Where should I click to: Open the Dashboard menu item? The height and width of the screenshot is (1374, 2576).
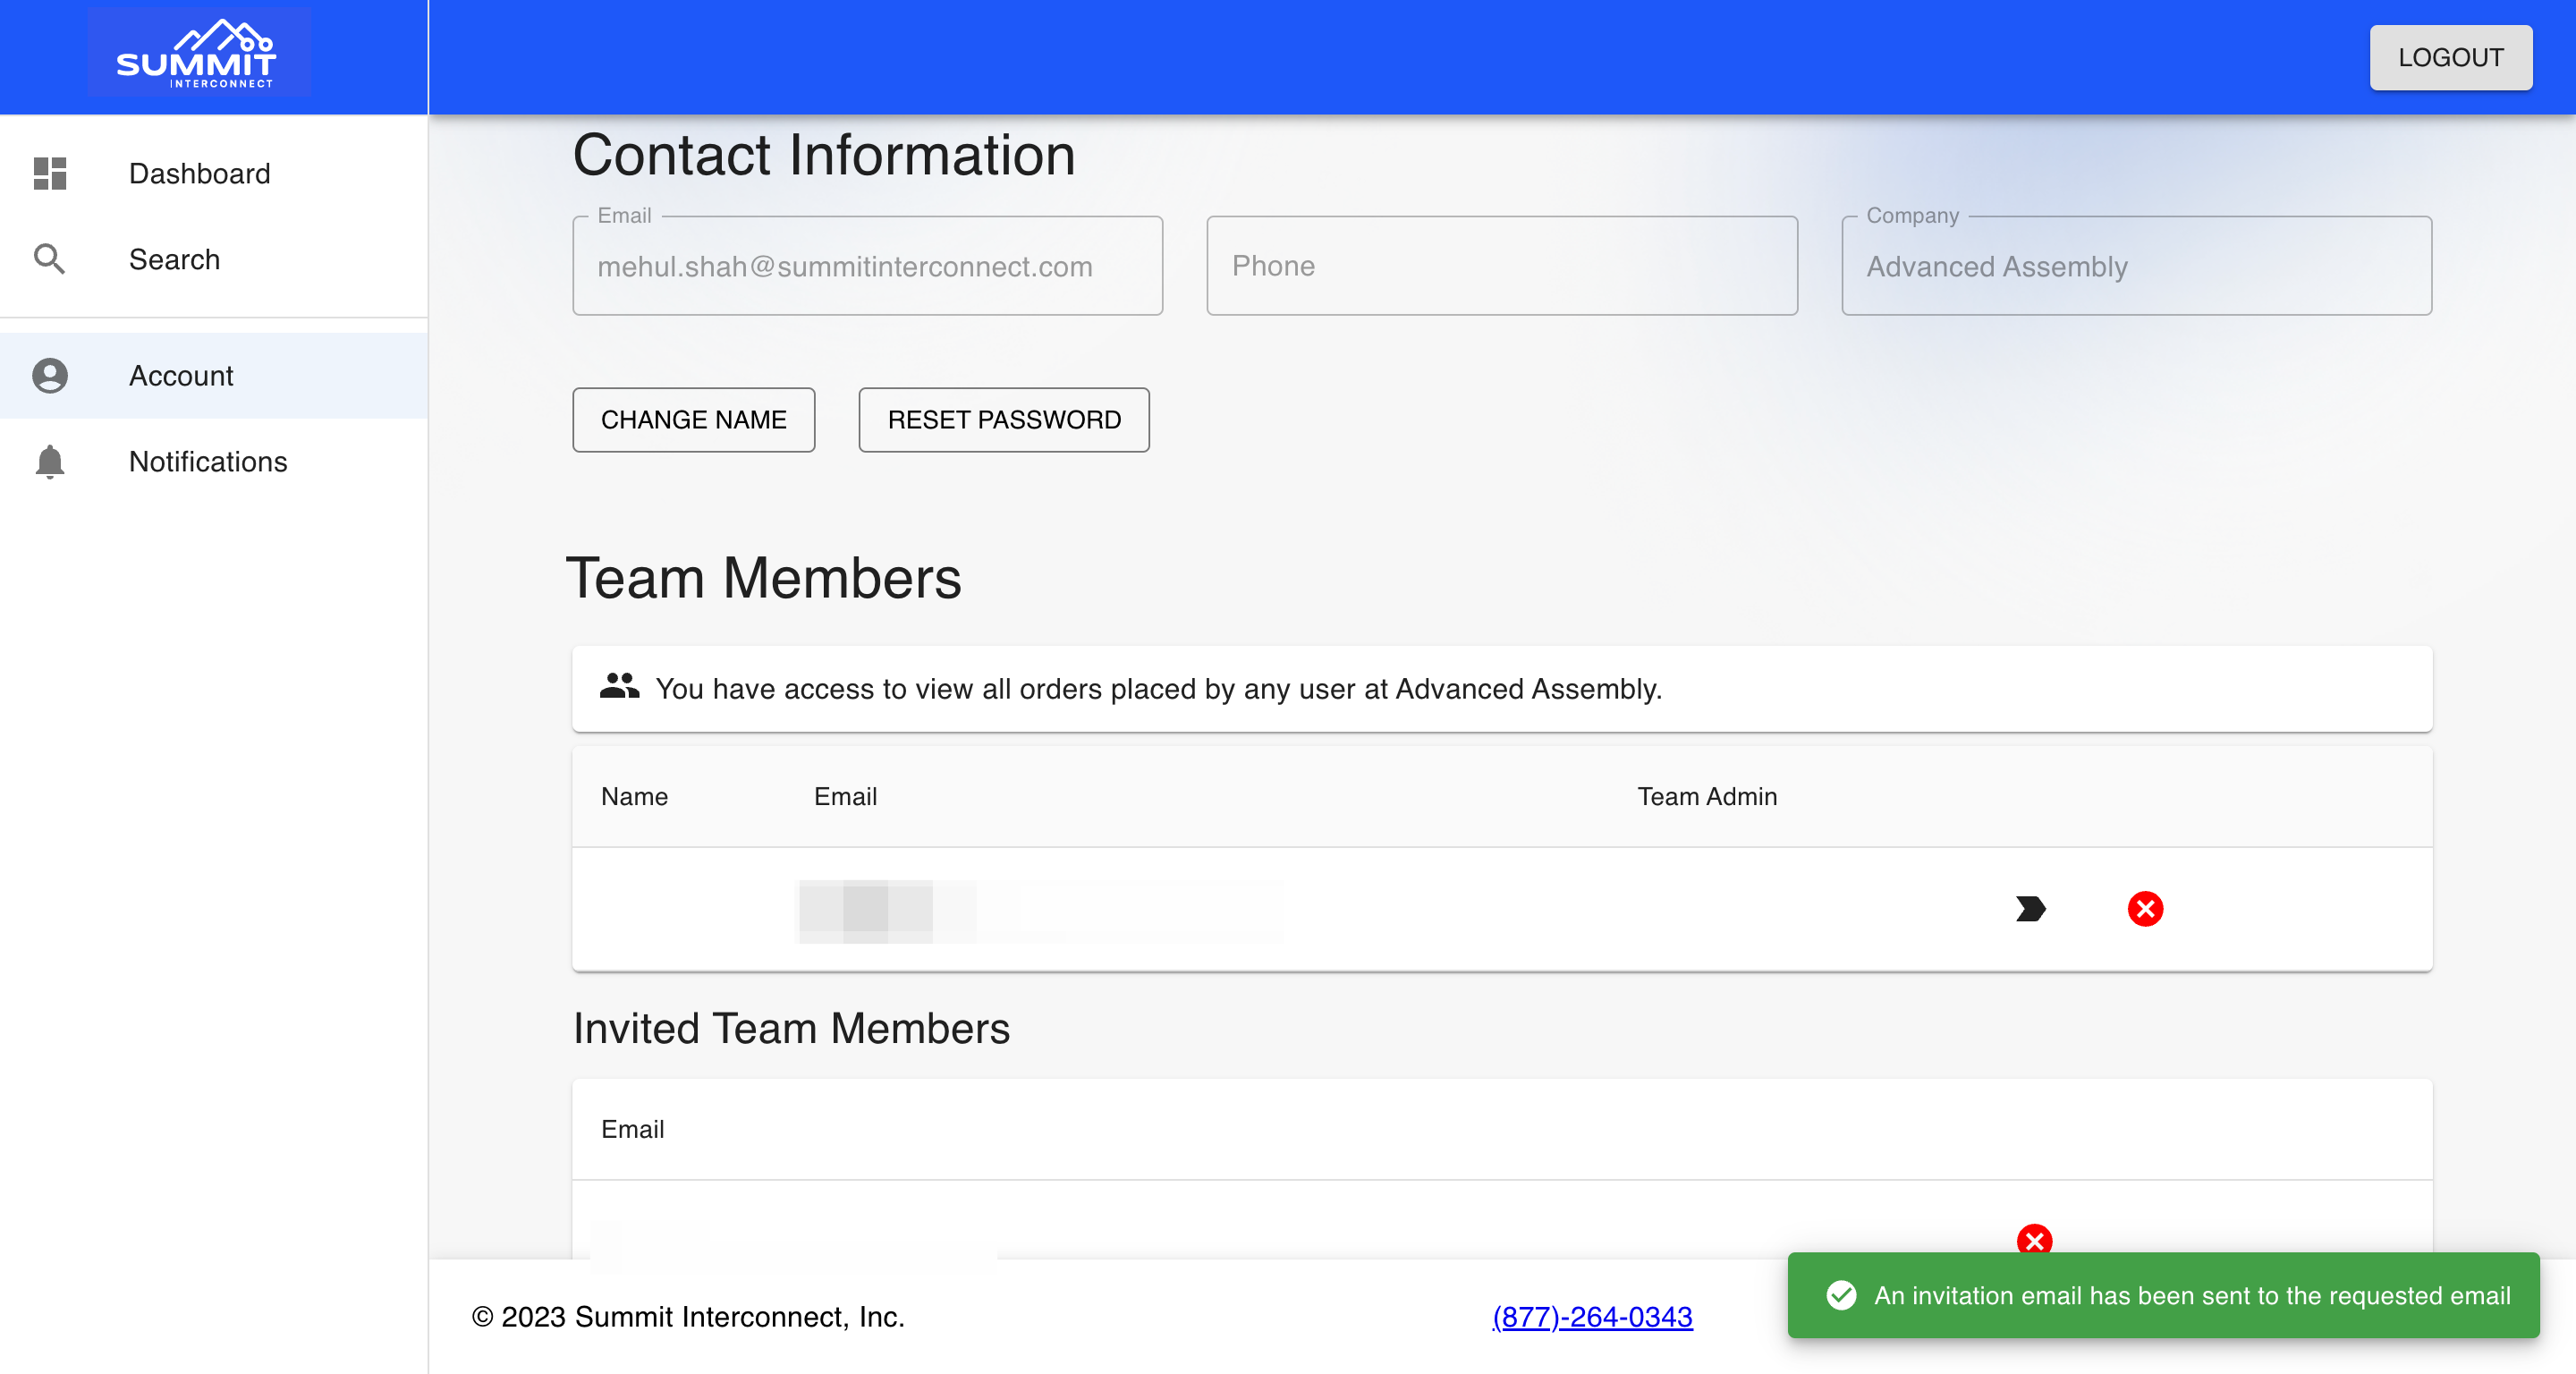(x=214, y=173)
